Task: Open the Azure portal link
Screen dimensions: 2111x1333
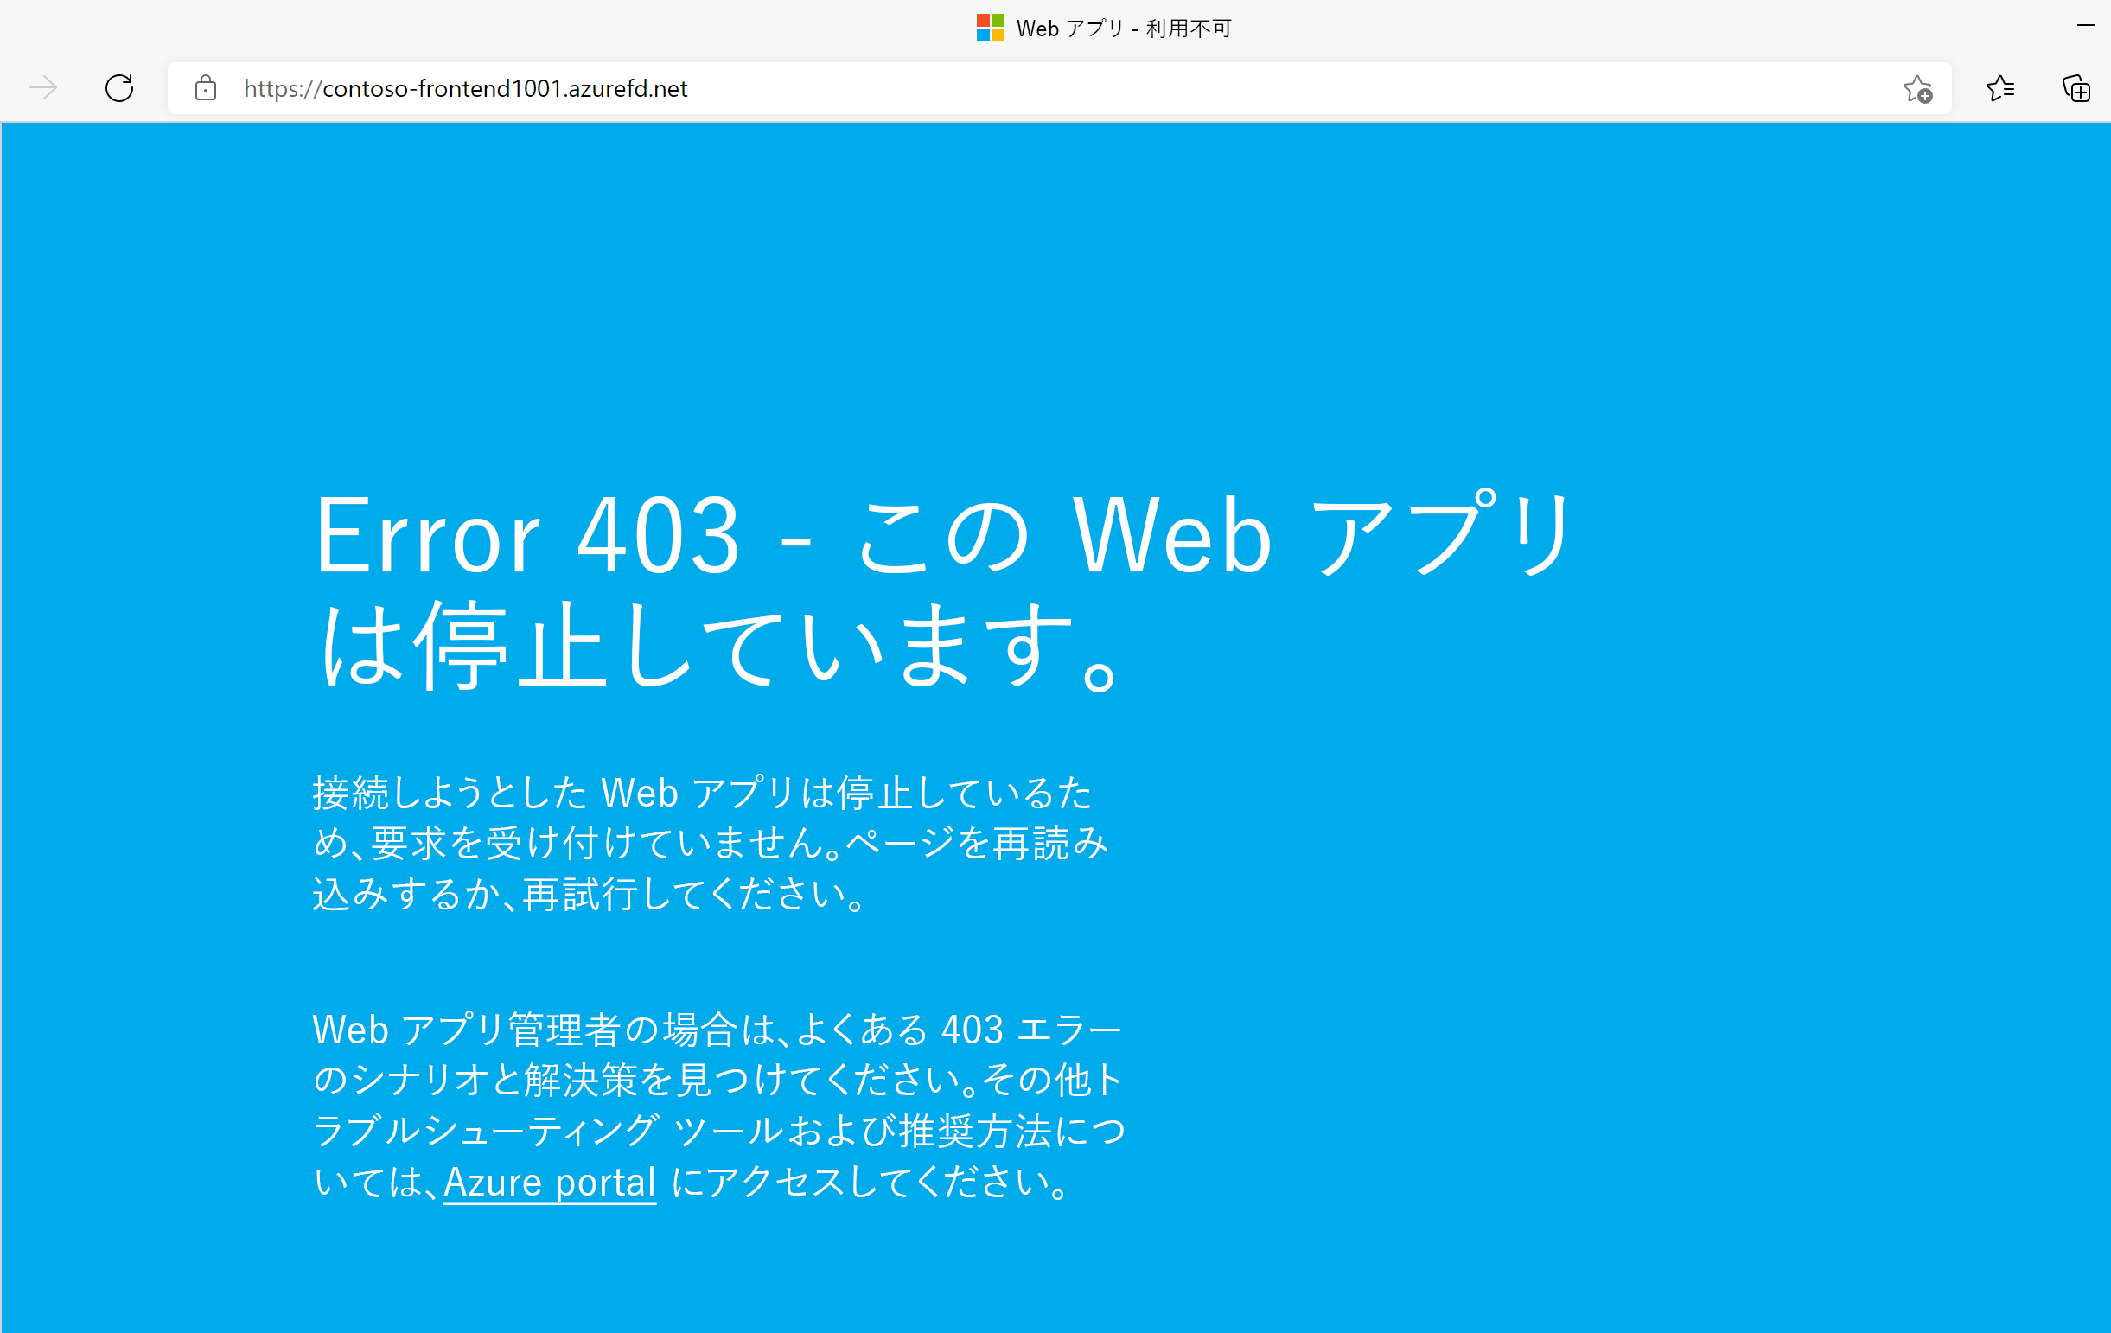Action: point(550,1183)
